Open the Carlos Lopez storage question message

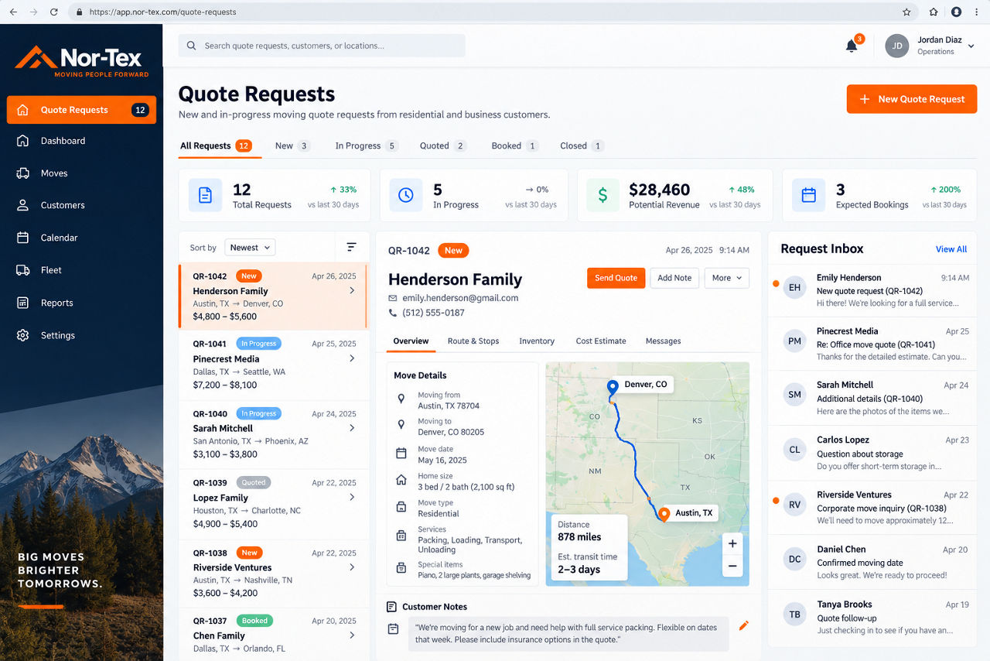(x=872, y=453)
